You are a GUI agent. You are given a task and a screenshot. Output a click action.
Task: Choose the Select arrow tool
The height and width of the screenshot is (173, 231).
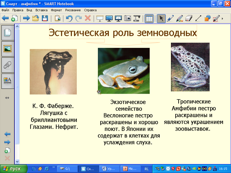(x=161, y=18)
